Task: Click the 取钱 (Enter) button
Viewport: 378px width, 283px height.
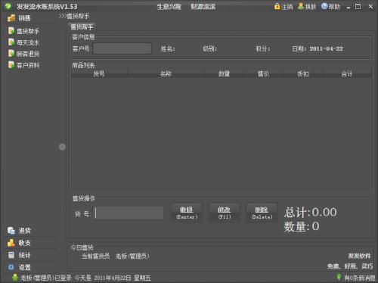Action: pos(187,213)
